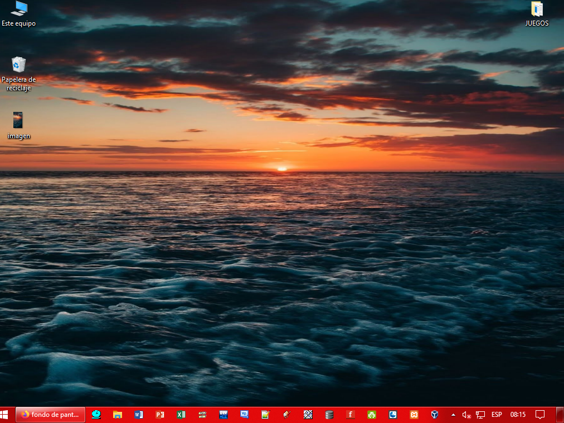The height and width of the screenshot is (423, 564).
Task: Open the Windows Start menu
Action: [7, 415]
